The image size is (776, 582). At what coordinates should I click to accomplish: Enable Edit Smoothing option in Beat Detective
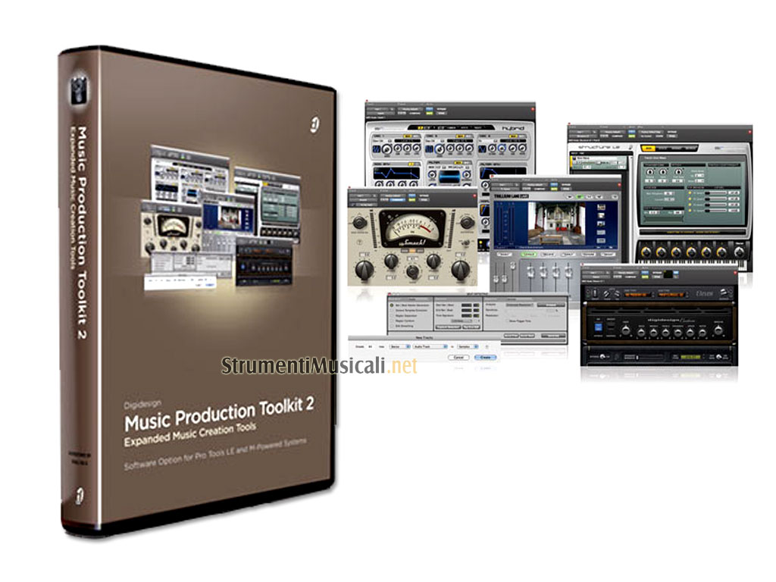click(x=393, y=327)
